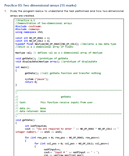Click the line '#include <iomanip>'
This screenshot has width=129, height=156.
[28, 29]
